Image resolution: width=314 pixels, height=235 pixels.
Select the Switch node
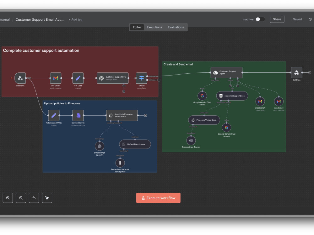[142, 78]
